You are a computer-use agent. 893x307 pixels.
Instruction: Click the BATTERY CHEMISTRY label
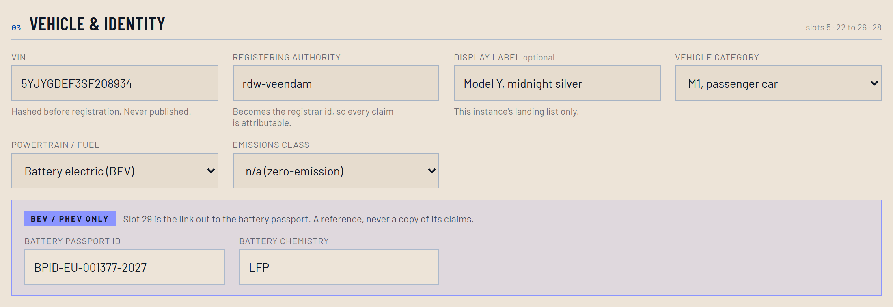(x=284, y=241)
